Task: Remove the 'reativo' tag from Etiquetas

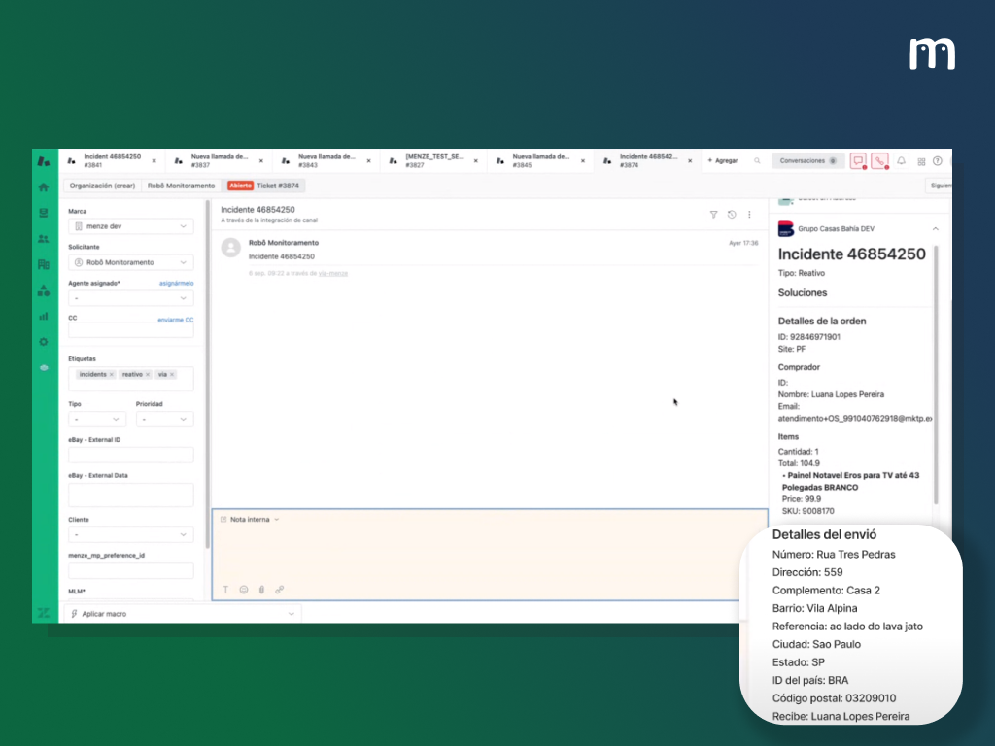Action: 148,374
